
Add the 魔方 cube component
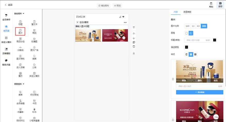(20, 74)
